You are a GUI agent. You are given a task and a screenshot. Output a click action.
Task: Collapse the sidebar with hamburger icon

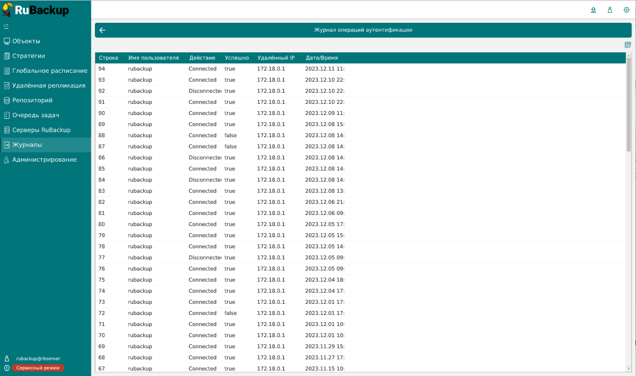(6, 26)
